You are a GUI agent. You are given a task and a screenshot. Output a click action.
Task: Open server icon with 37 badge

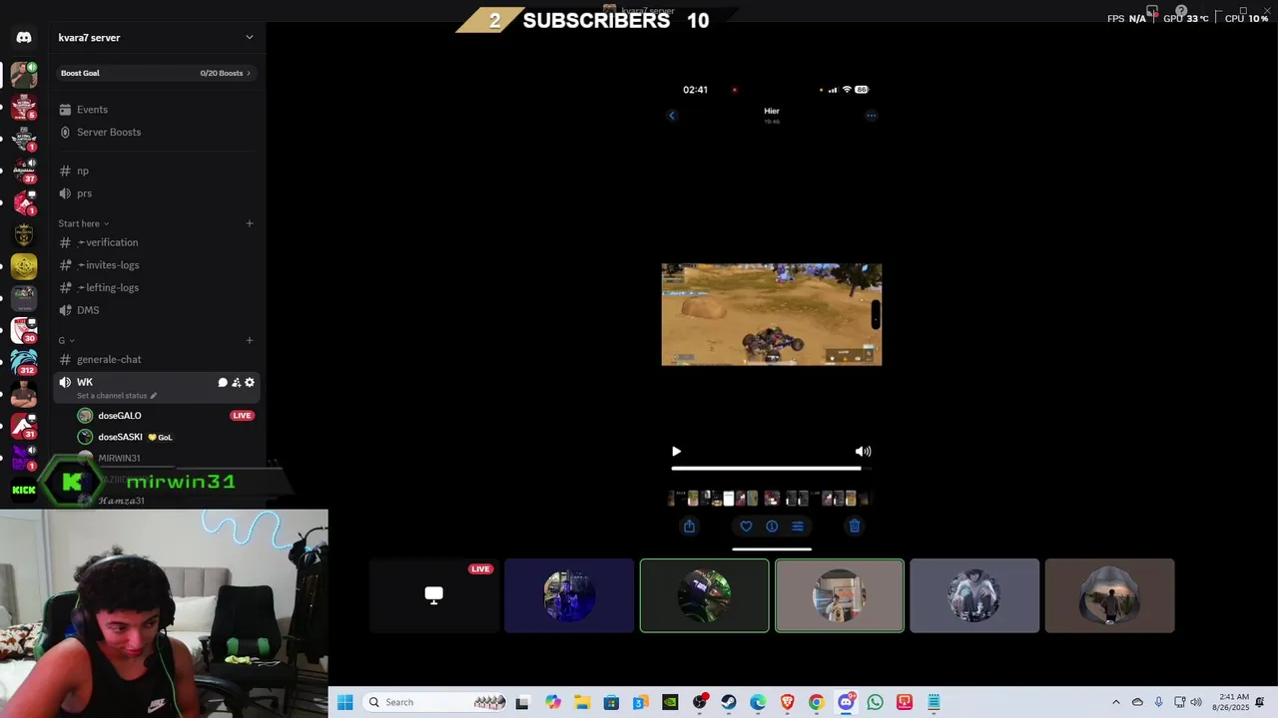click(24, 170)
